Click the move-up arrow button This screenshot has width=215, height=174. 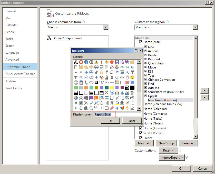(204, 91)
